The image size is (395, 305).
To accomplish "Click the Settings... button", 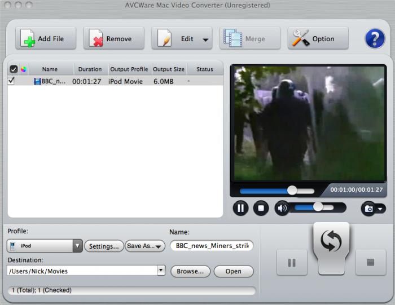I will click(104, 246).
